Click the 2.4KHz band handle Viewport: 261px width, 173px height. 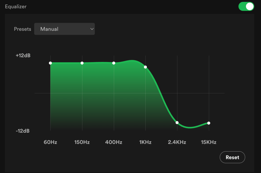[177, 123]
